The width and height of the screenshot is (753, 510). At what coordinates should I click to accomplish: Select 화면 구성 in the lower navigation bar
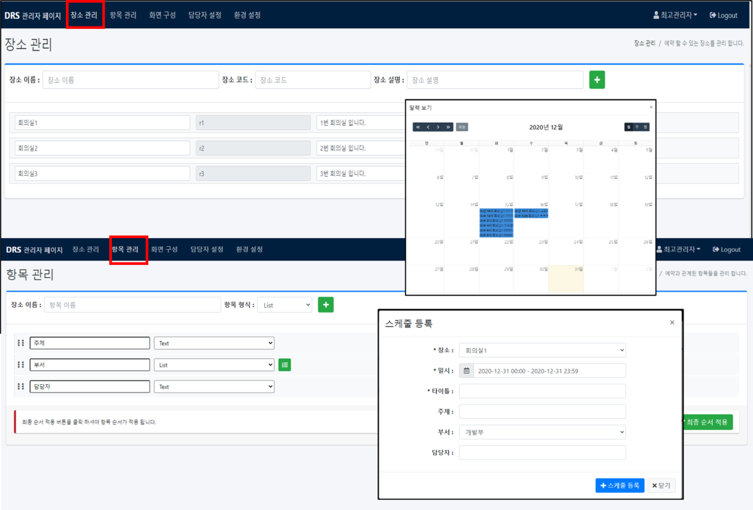pyautogui.click(x=164, y=249)
